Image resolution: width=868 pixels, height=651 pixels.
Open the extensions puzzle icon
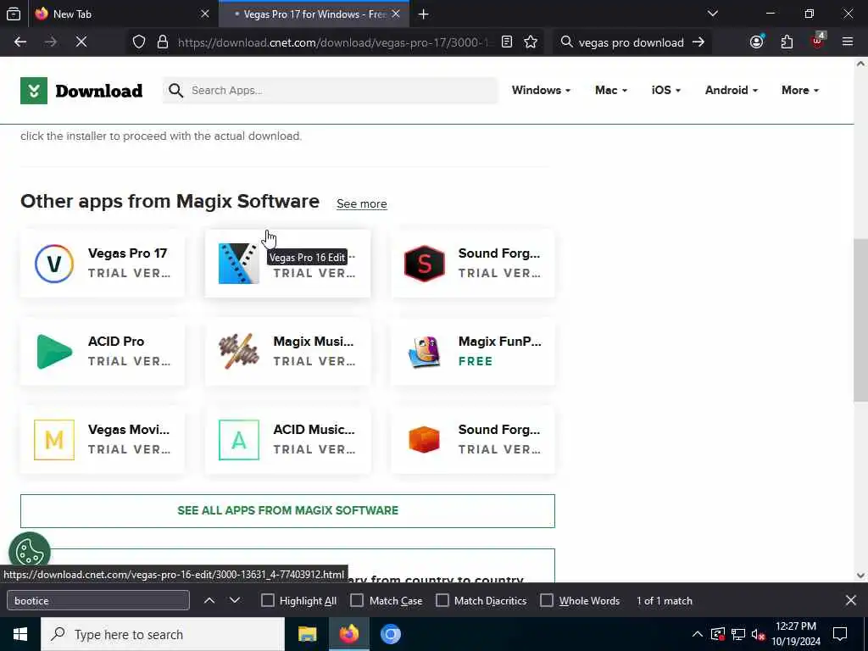[787, 42]
